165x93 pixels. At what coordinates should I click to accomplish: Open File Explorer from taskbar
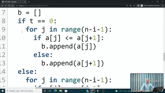tap(61, 91)
